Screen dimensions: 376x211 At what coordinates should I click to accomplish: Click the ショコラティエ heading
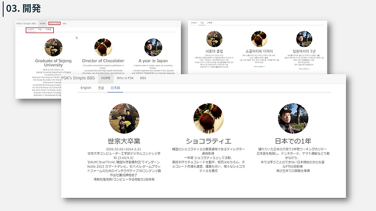coord(208,141)
